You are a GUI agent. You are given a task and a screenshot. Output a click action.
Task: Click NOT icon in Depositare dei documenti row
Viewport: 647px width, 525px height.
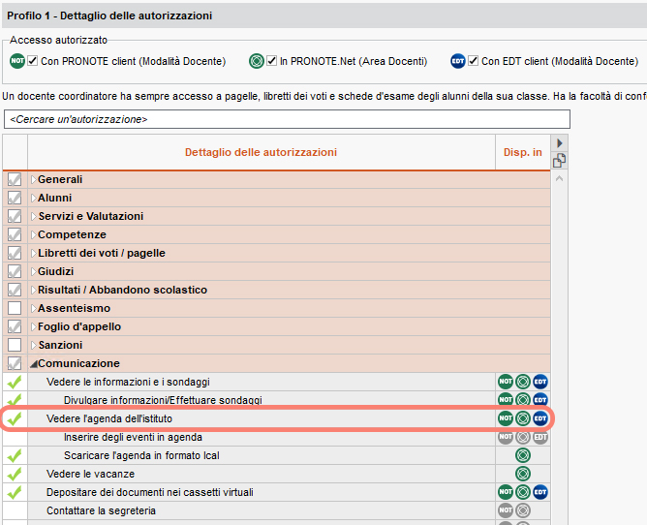click(x=506, y=492)
